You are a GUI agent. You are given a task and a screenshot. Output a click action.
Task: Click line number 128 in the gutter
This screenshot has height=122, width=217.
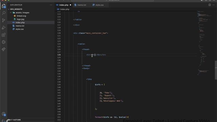point(59,55)
